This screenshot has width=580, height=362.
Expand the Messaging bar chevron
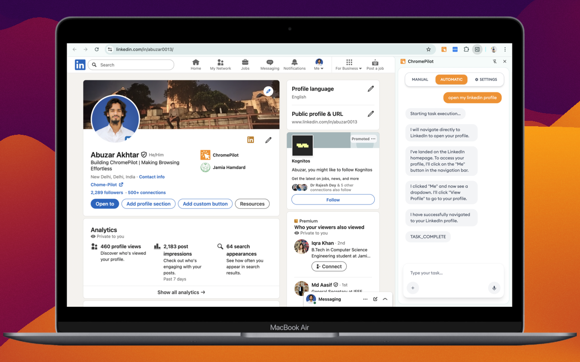[385, 299]
